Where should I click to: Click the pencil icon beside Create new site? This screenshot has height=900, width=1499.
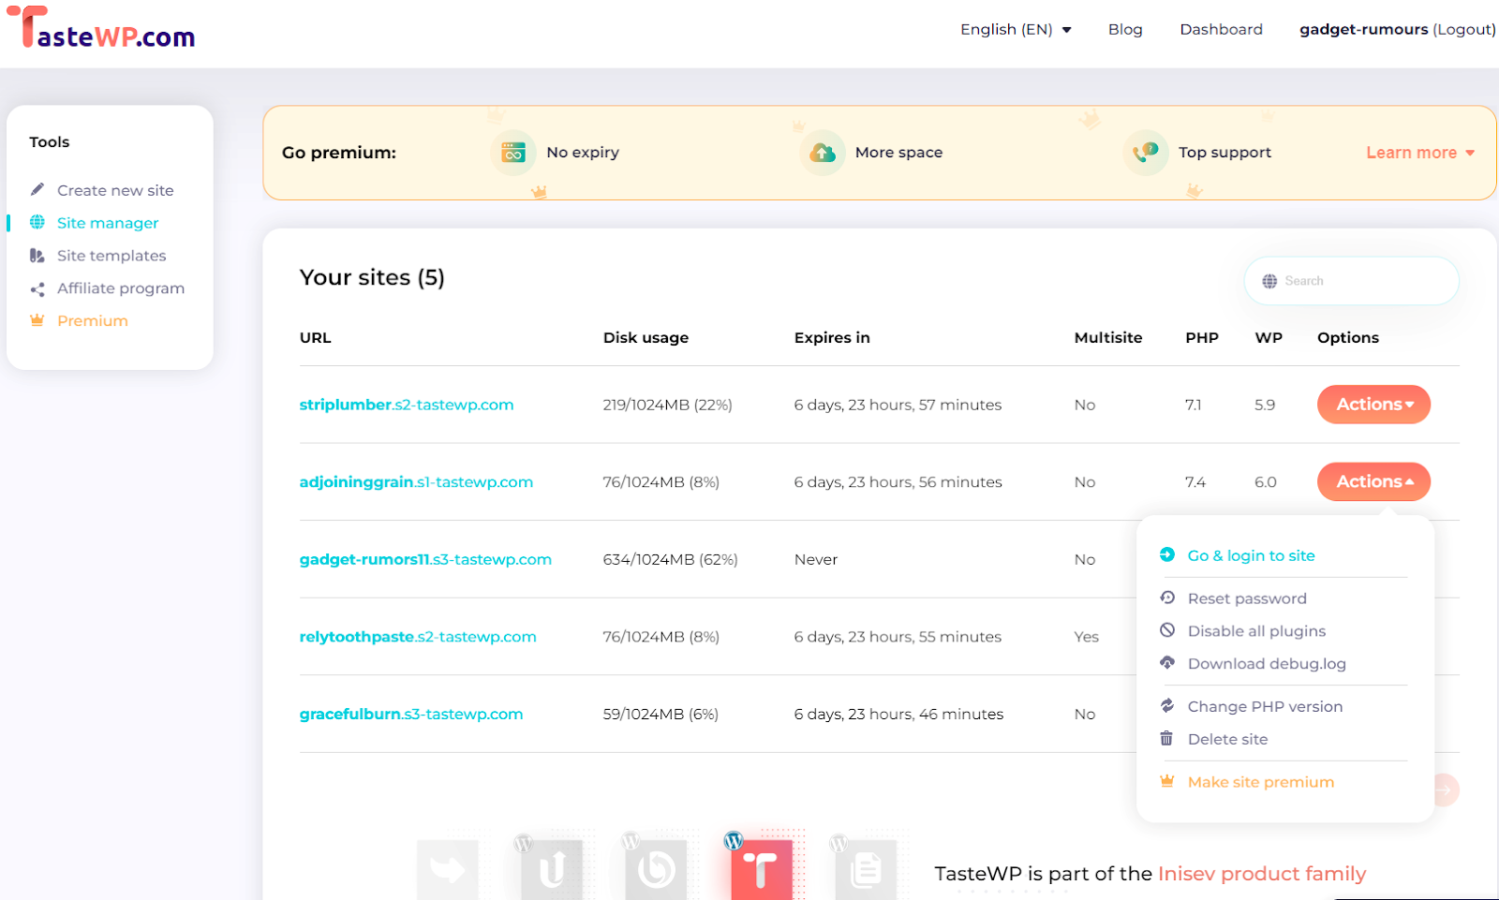tap(37, 189)
